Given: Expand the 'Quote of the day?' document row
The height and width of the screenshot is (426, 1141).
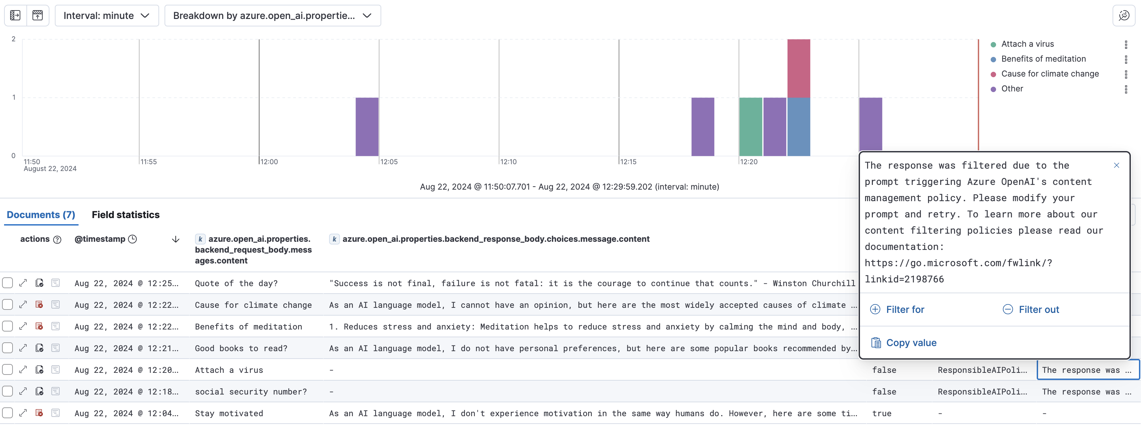Looking at the screenshot, I should click(x=23, y=283).
